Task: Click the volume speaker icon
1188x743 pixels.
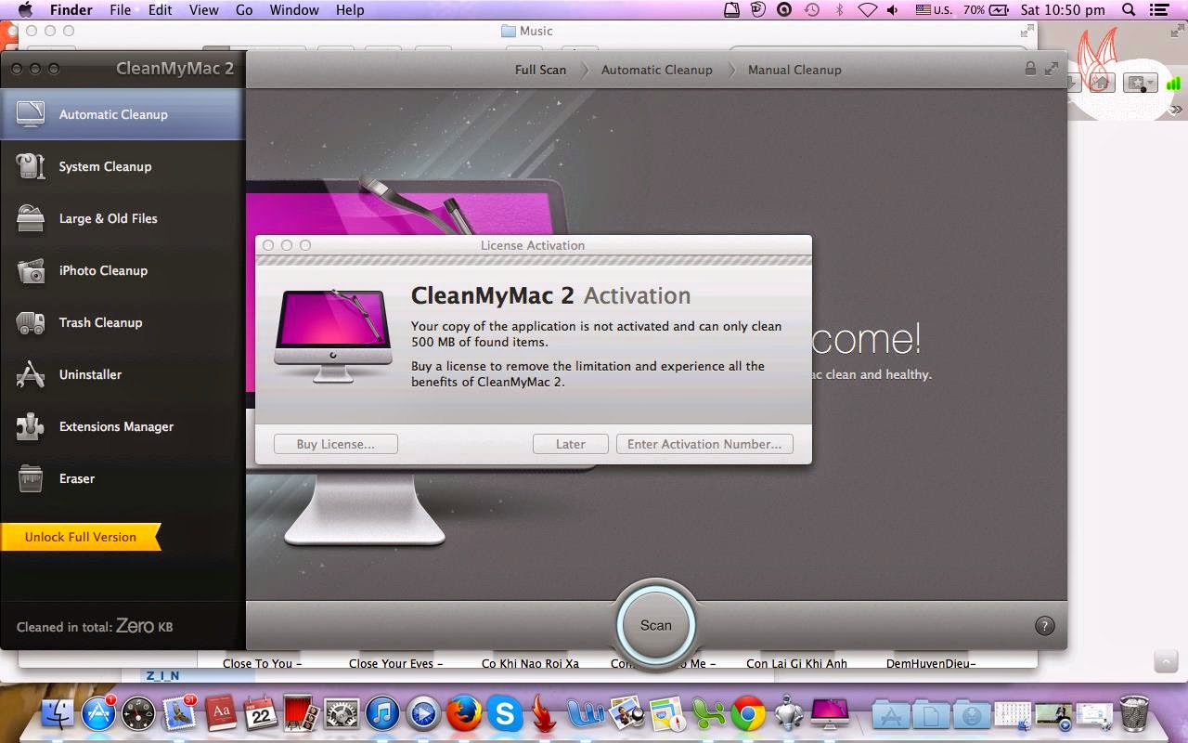Action: (x=893, y=10)
